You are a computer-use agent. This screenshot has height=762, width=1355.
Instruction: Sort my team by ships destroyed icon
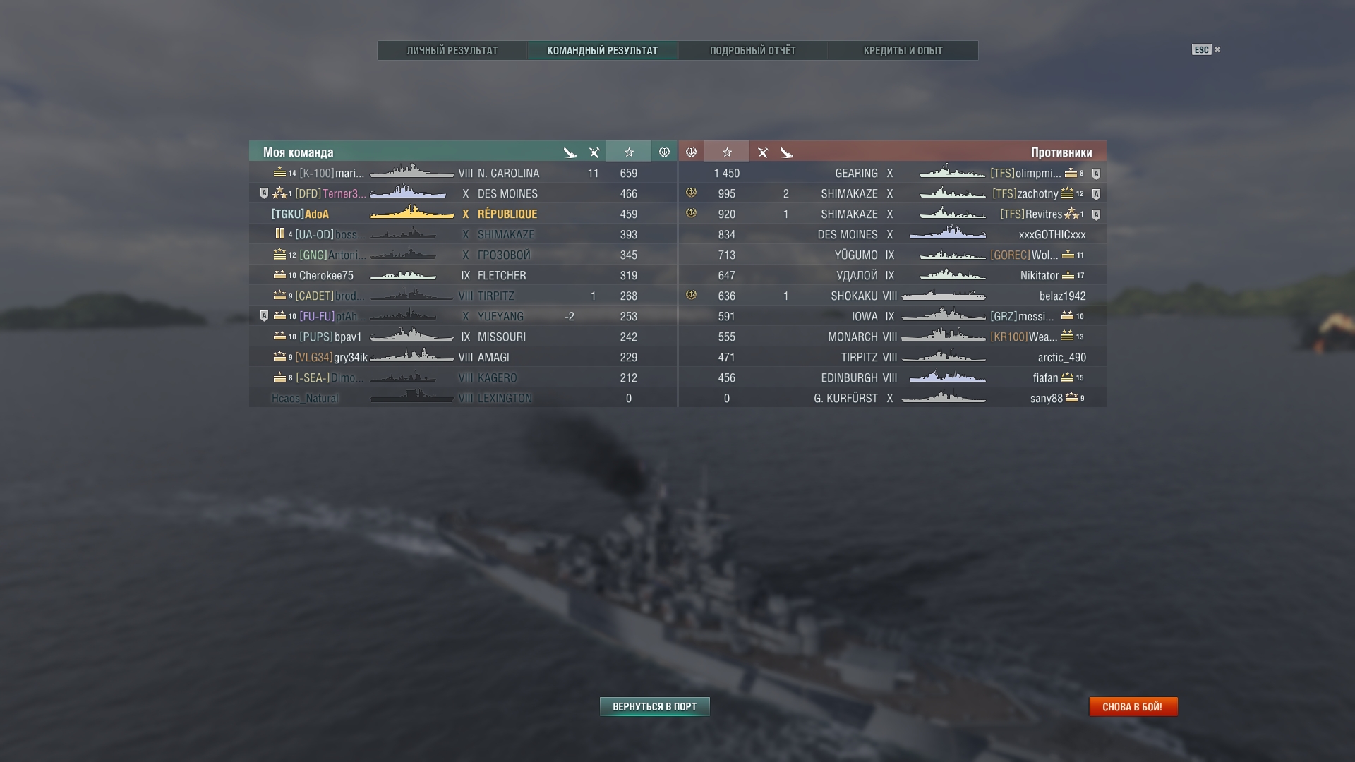(x=594, y=152)
